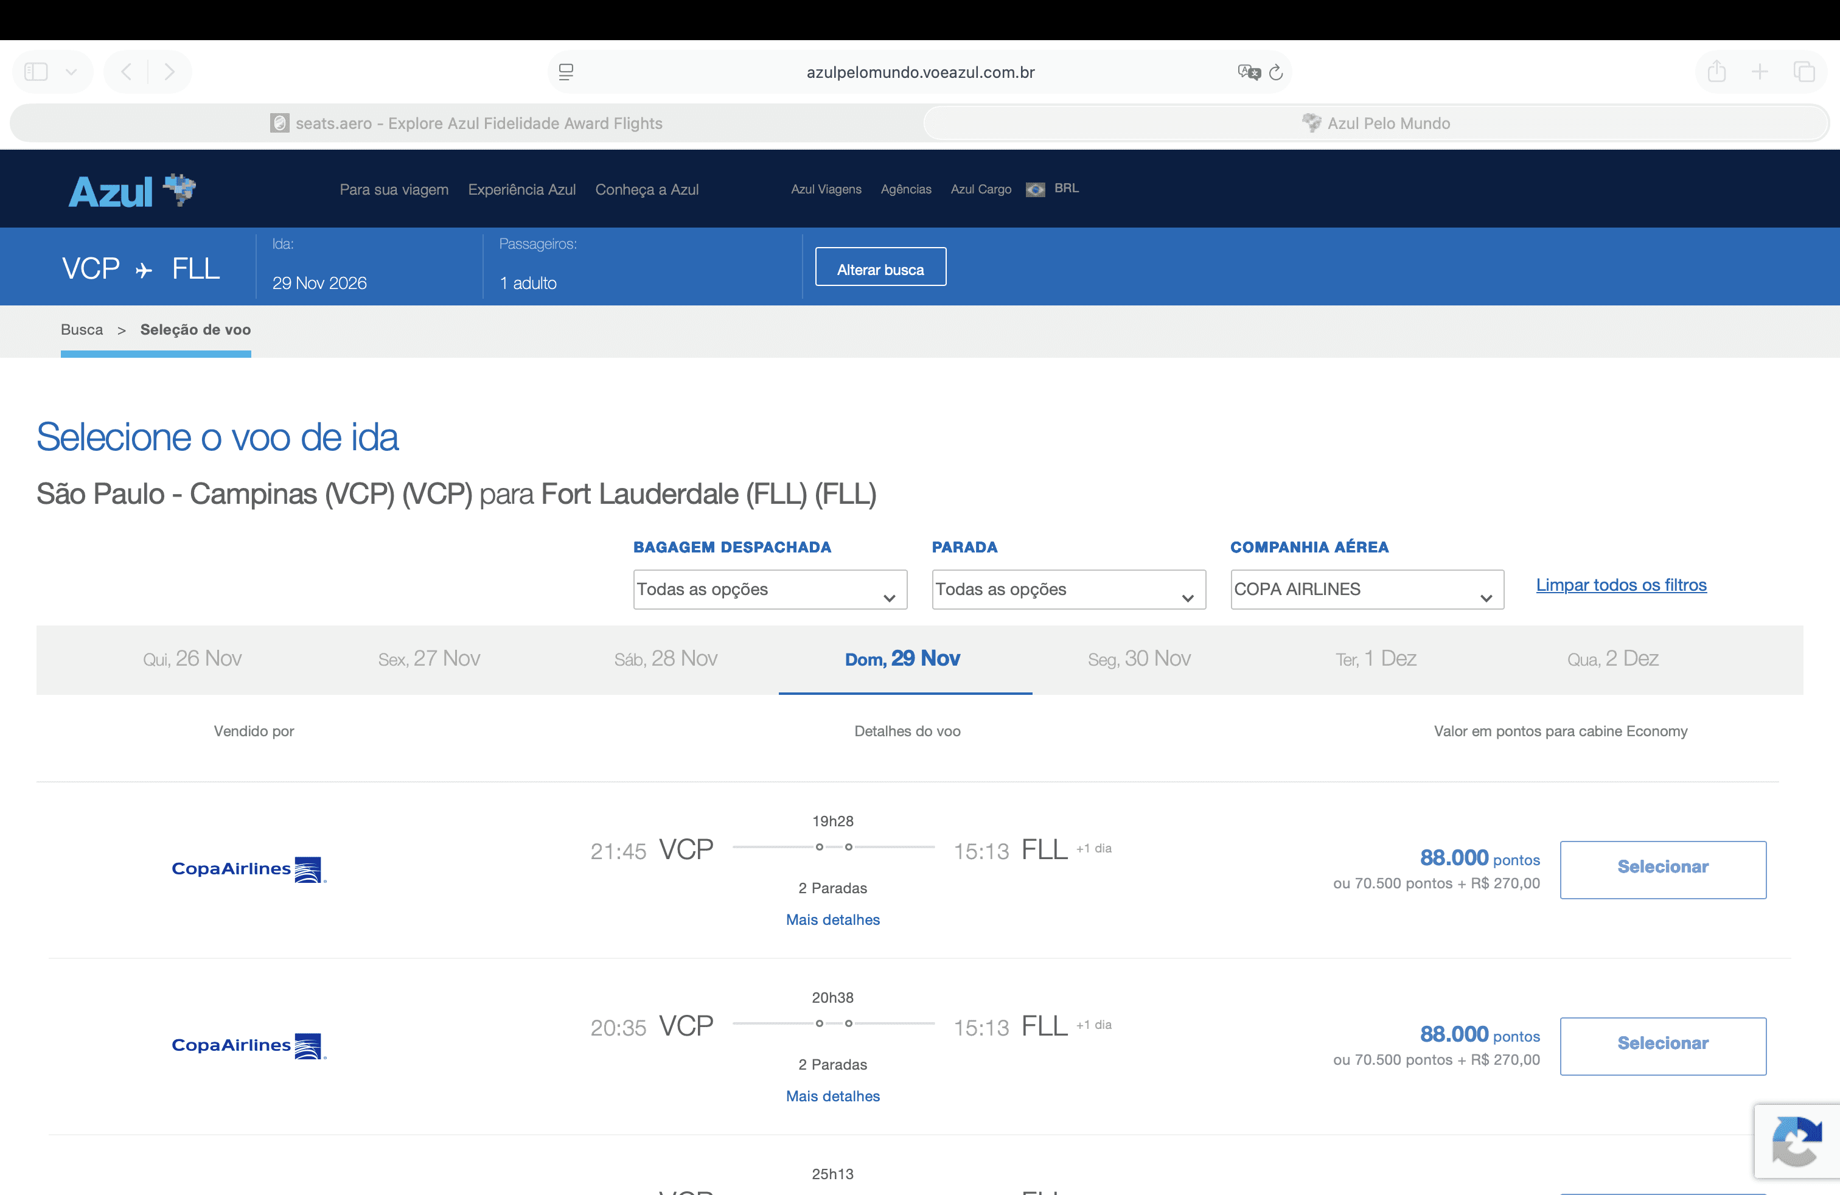The width and height of the screenshot is (1840, 1195).
Task: Click Limpar todos os filtros link
Action: point(1621,585)
